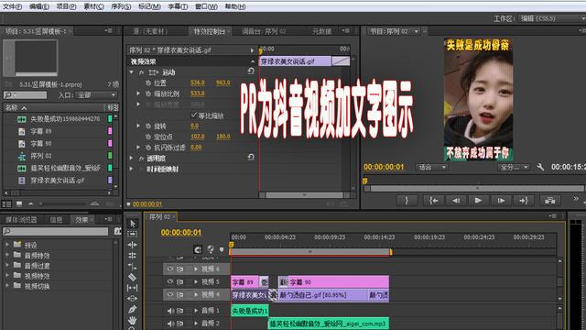Image resolution: width=586 pixels, height=330 pixels.
Task: Go to out point in program monitor
Action: [x=524, y=201]
